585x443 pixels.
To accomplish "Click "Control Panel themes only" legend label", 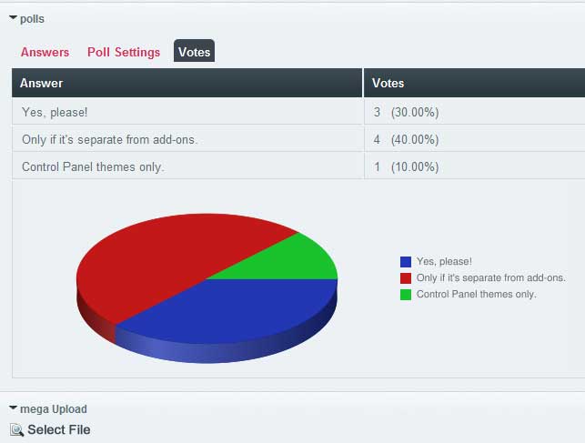I will (x=476, y=294).
